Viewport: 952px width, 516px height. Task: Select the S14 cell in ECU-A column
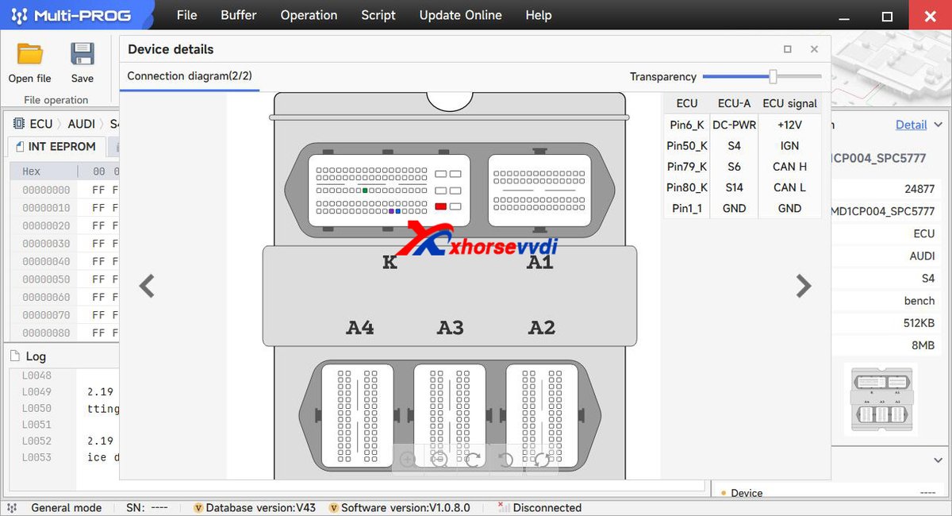pos(735,187)
